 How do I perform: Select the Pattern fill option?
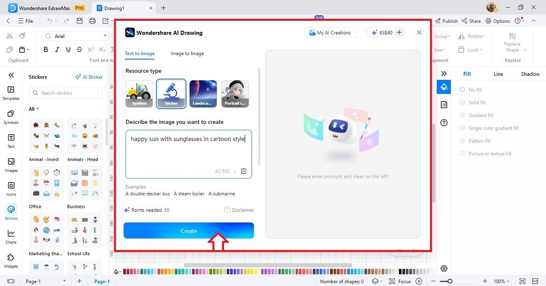click(475, 141)
